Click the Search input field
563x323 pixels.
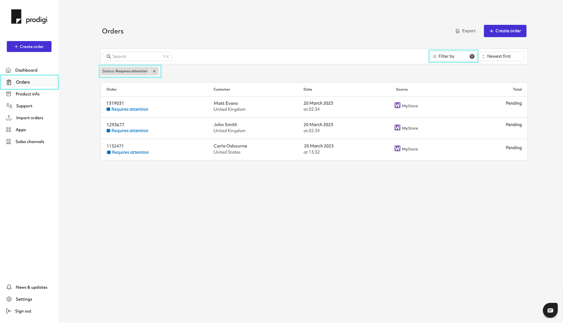point(137,56)
